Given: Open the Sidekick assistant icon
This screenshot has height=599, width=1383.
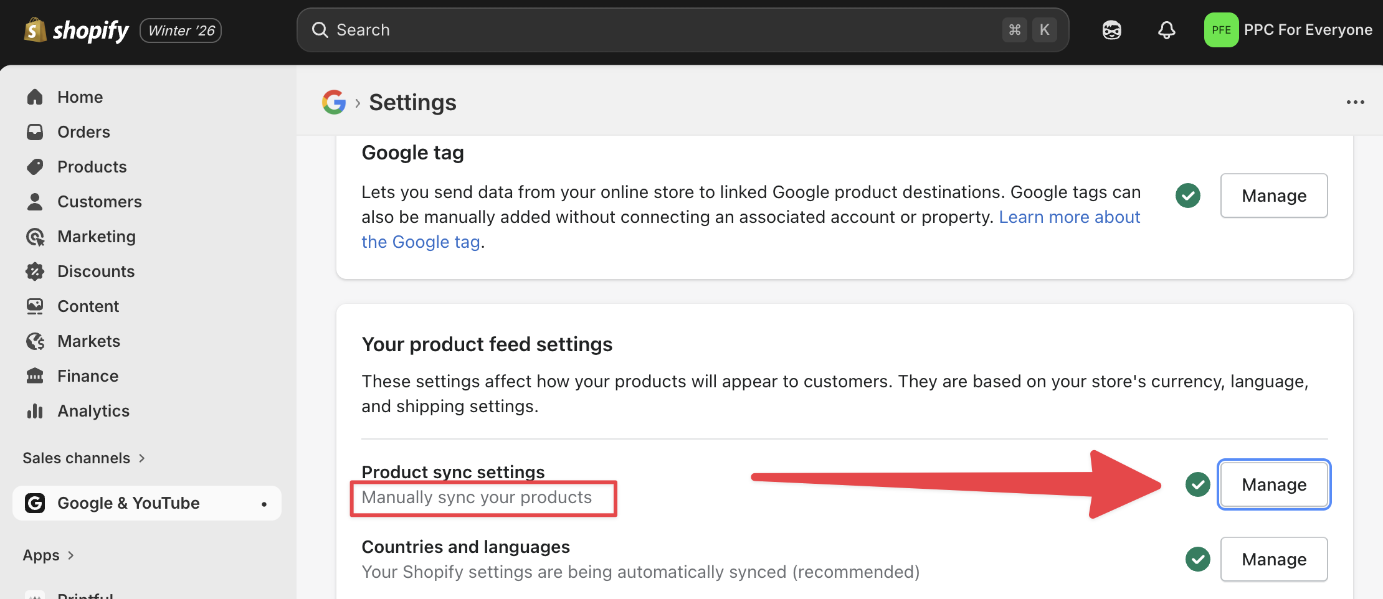Looking at the screenshot, I should [x=1112, y=30].
